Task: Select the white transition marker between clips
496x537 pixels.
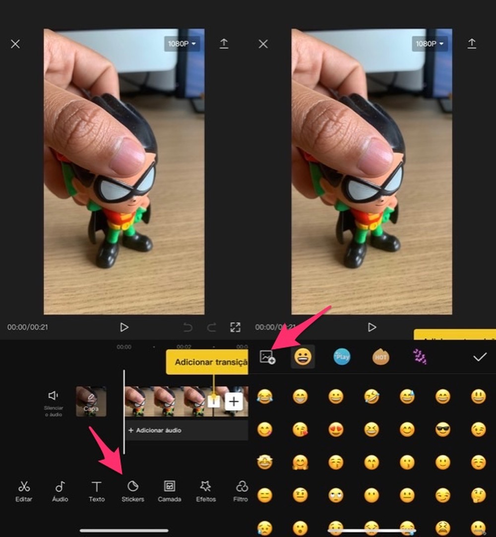Action: click(x=213, y=401)
